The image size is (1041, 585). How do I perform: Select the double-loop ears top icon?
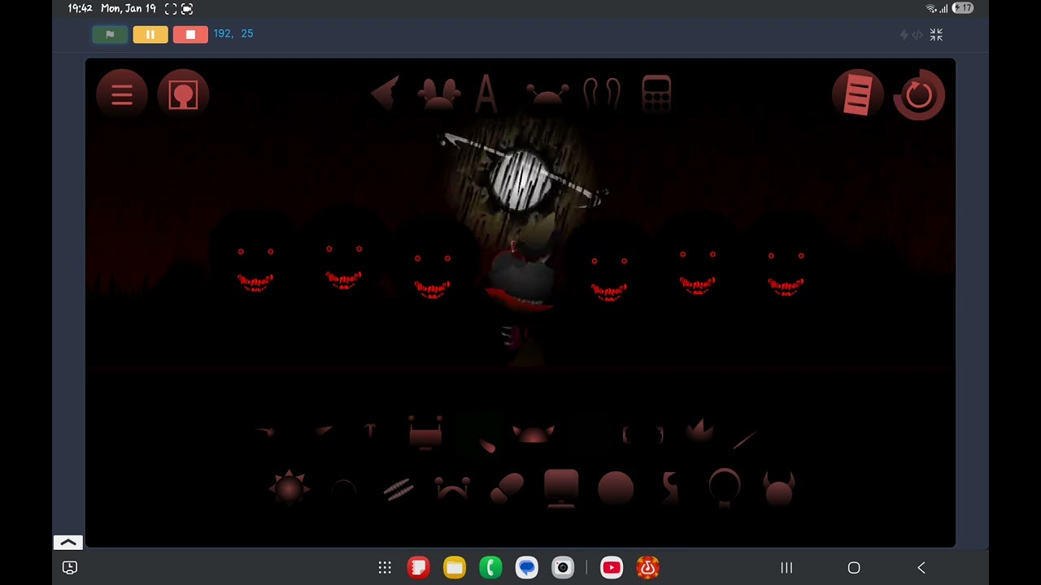[x=603, y=93]
